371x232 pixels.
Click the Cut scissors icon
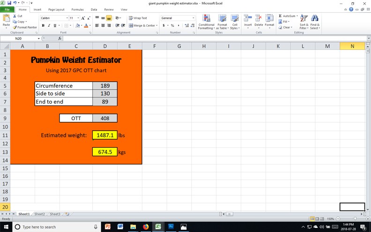coord(15,16)
